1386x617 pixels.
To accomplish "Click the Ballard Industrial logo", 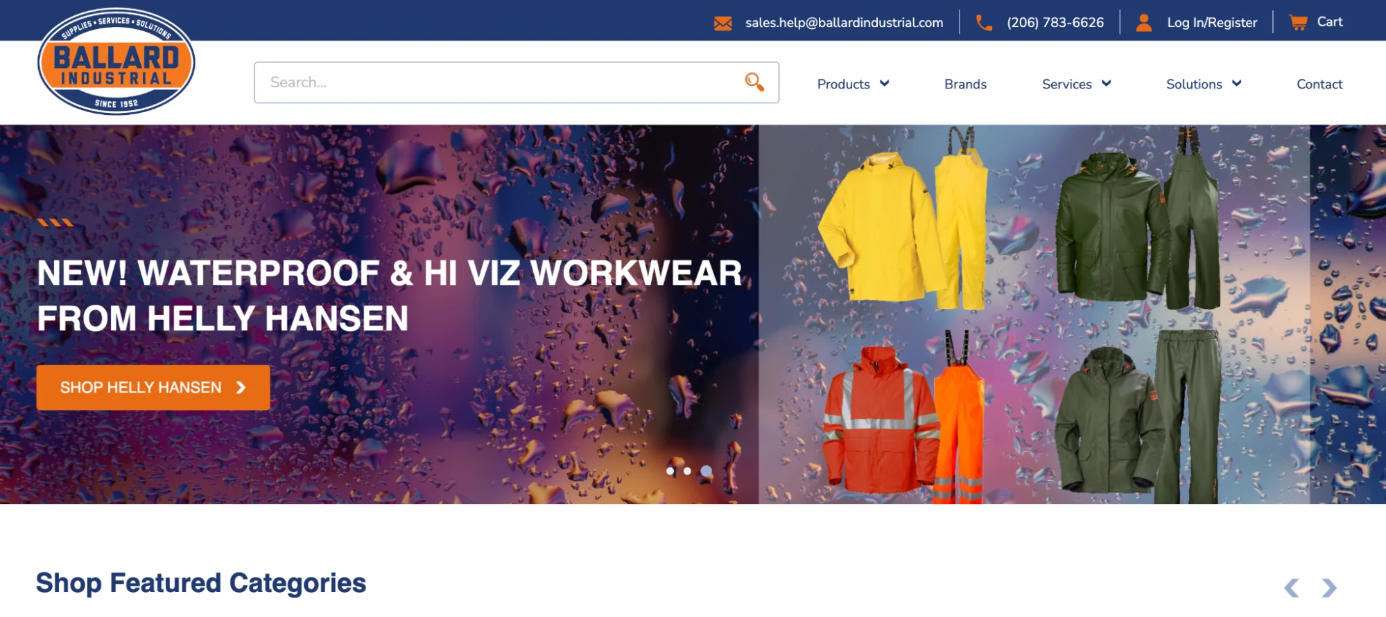I will (116, 62).
